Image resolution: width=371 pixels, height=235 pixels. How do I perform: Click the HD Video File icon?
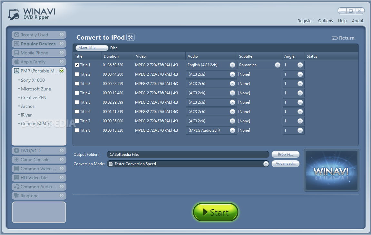[x=16, y=178]
